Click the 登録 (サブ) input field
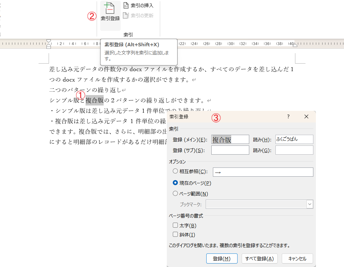The width and height of the screenshot is (344, 267). (x=230, y=150)
